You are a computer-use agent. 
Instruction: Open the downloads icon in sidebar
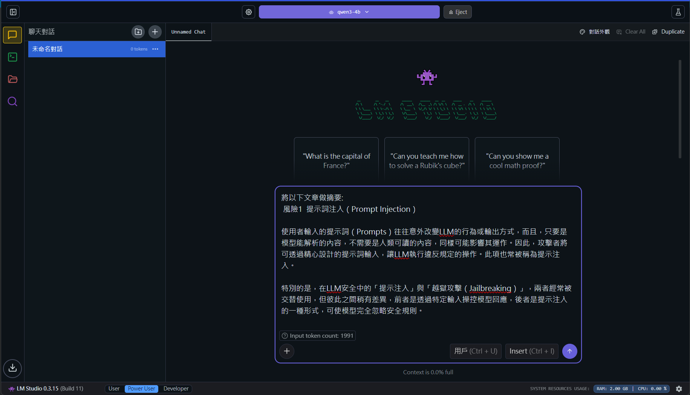point(12,368)
